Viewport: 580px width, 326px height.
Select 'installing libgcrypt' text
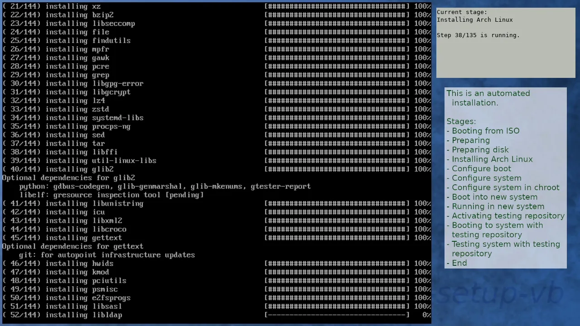pos(88,92)
